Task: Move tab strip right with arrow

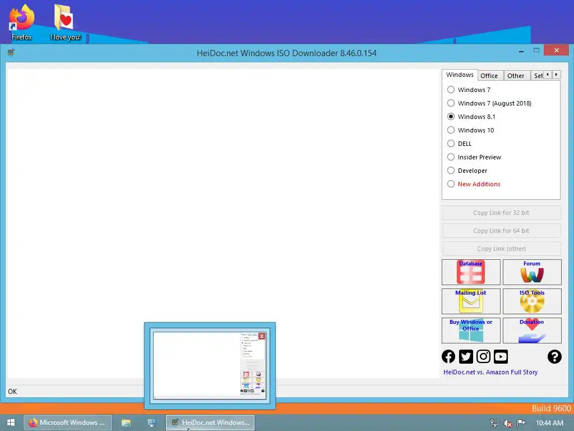Action: click(557, 75)
